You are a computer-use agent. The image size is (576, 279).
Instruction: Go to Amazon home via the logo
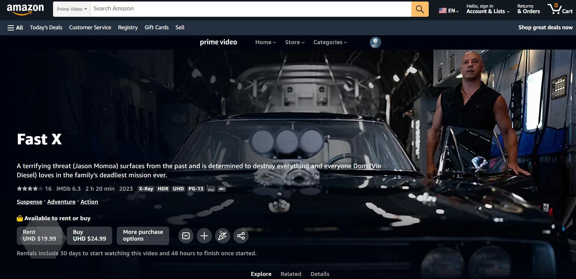[25, 9]
